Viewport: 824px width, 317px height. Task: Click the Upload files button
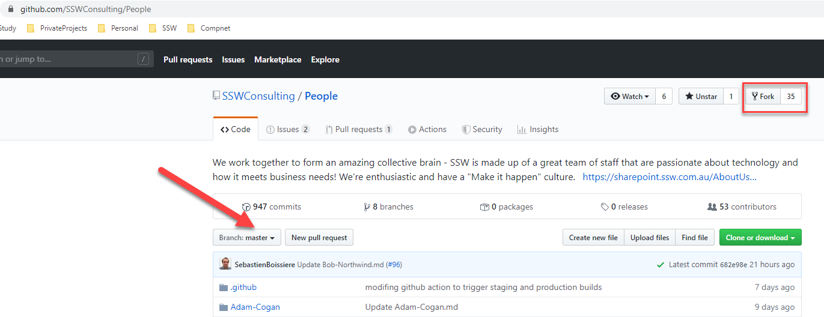650,238
